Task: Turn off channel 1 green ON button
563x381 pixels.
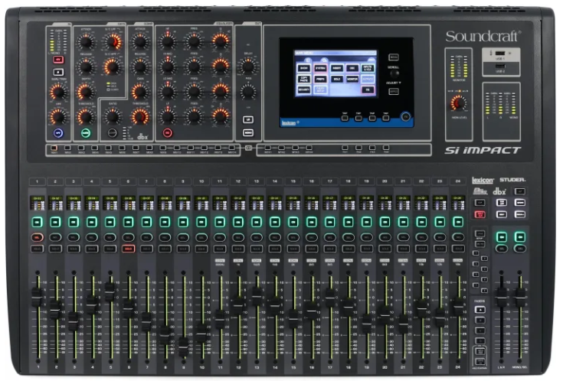Action: (x=38, y=222)
